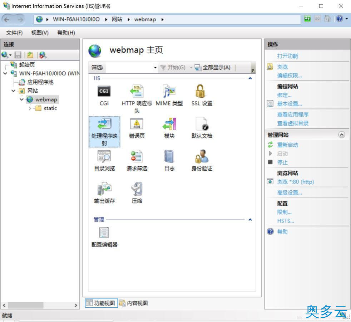Click 打开功能 action link
Image resolution: width=351 pixels, height=322 pixels.
coord(287,56)
